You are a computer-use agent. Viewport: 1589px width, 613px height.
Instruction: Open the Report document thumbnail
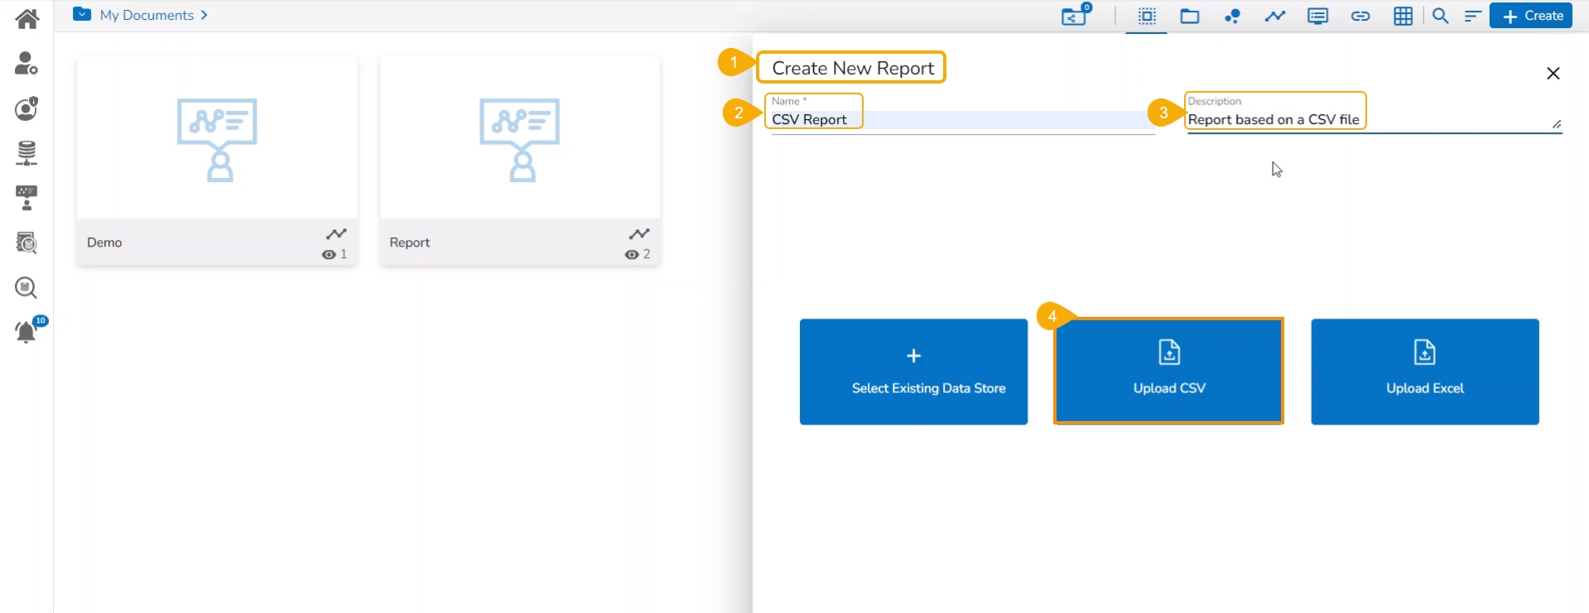[x=520, y=137]
